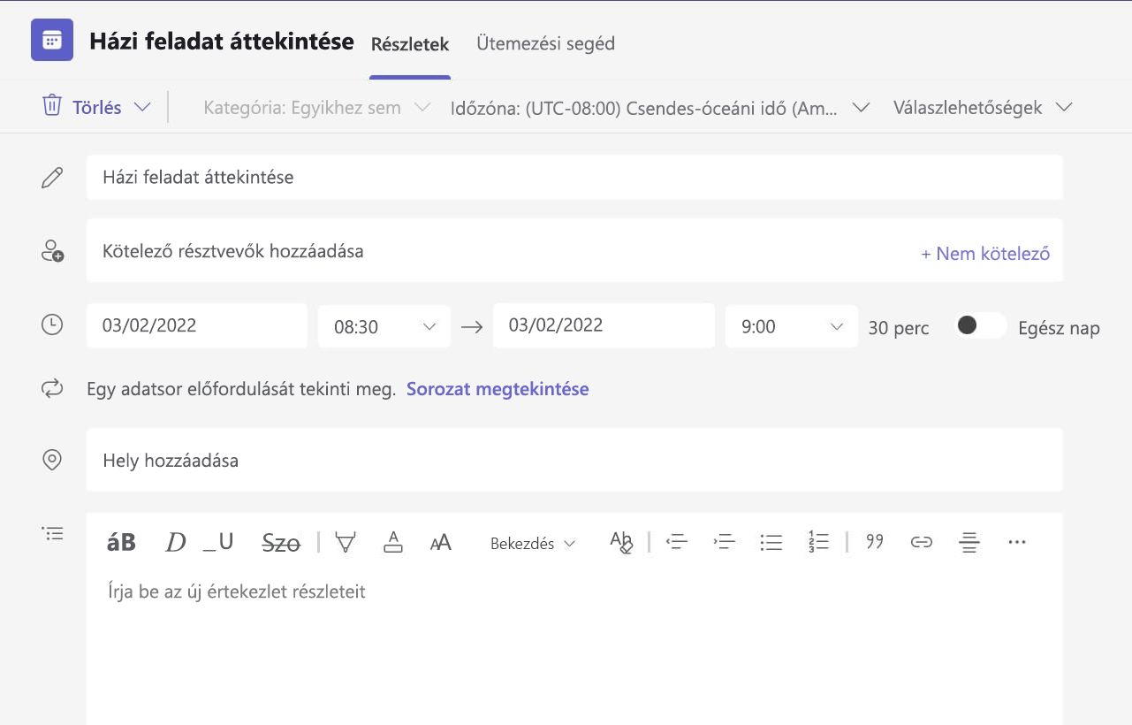This screenshot has width=1132, height=725.
Task: Decrease paragraph indent
Action: [x=677, y=542]
